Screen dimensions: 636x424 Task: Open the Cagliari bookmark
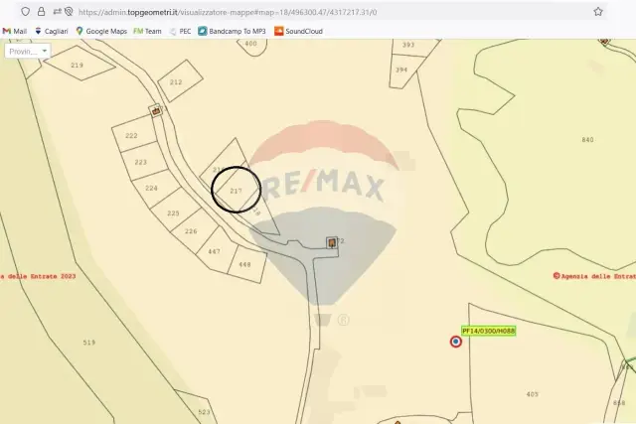tap(52, 31)
